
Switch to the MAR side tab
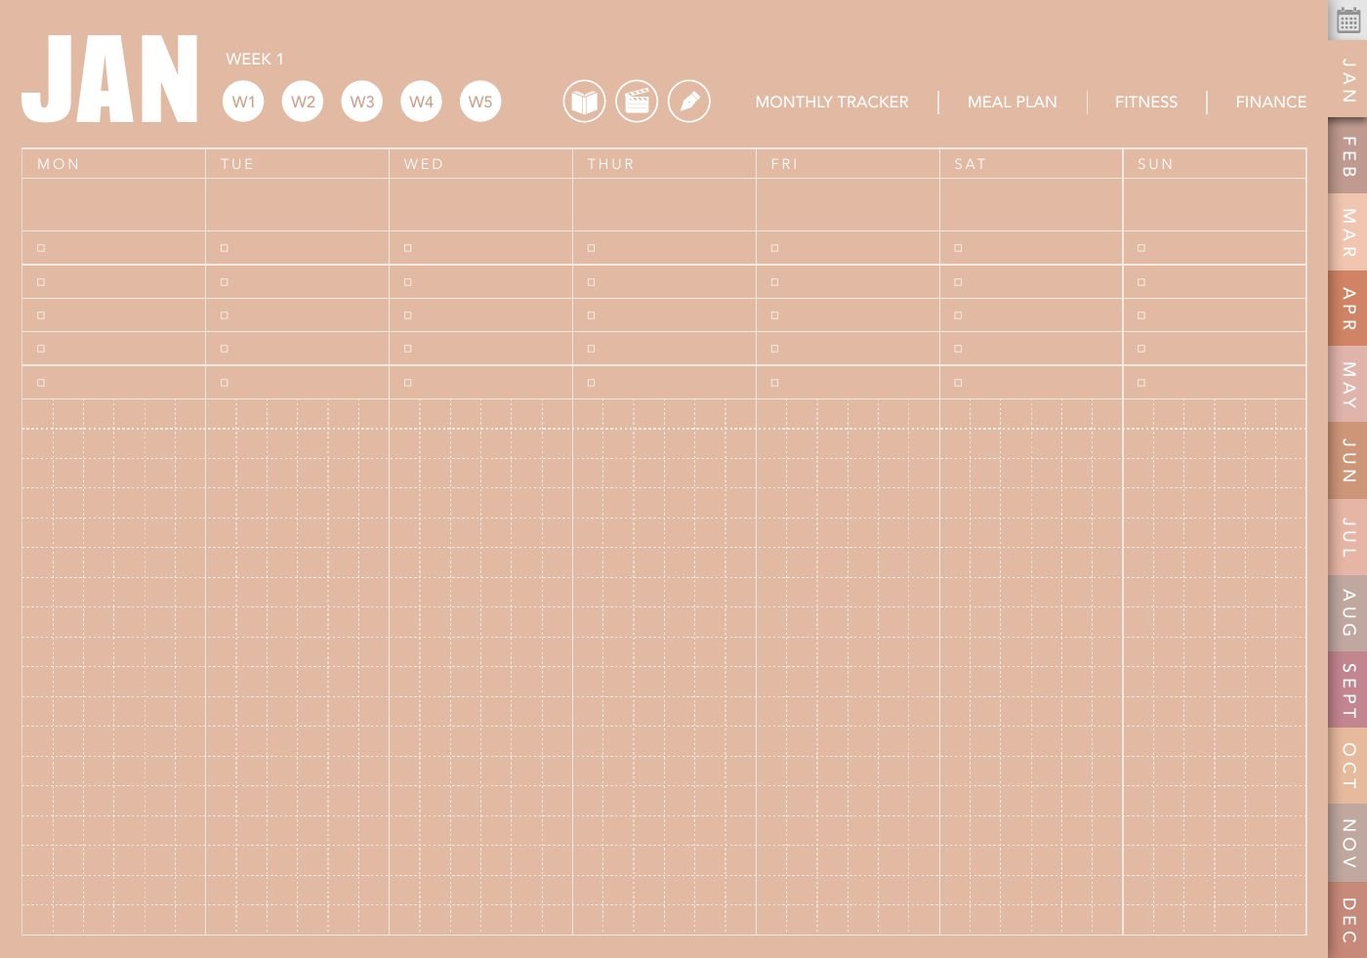click(1348, 232)
